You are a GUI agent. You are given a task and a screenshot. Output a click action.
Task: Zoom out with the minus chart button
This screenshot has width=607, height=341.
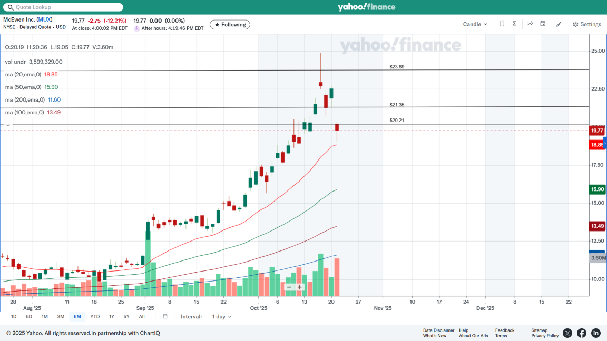pyautogui.click(x=289, y=287)
